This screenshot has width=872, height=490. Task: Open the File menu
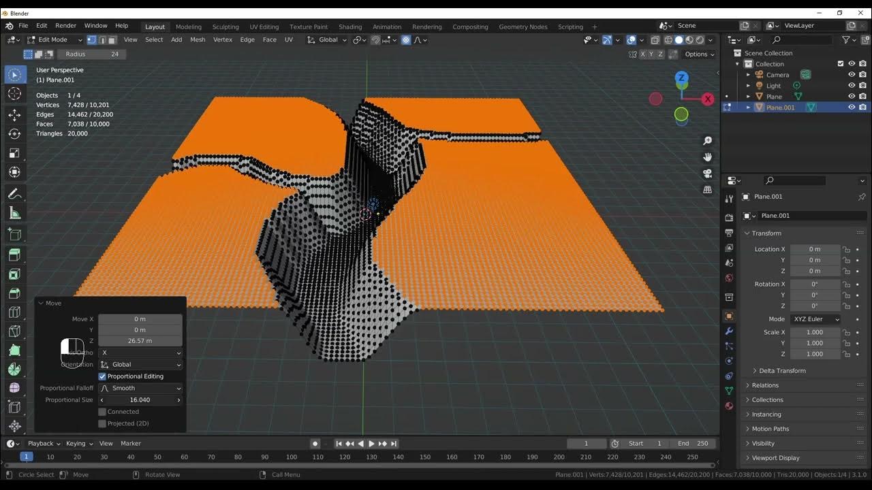(23, 26)
